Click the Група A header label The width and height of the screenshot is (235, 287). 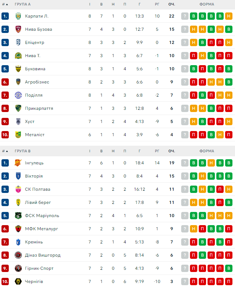click(x=23, y=4)
